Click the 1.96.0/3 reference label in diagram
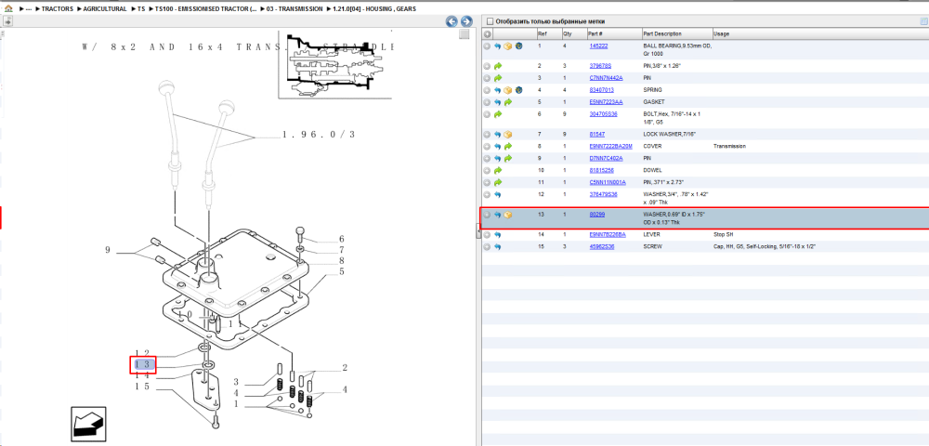 (319, 135)
